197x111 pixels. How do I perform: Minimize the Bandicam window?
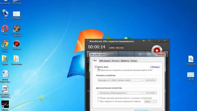[159, 41]
